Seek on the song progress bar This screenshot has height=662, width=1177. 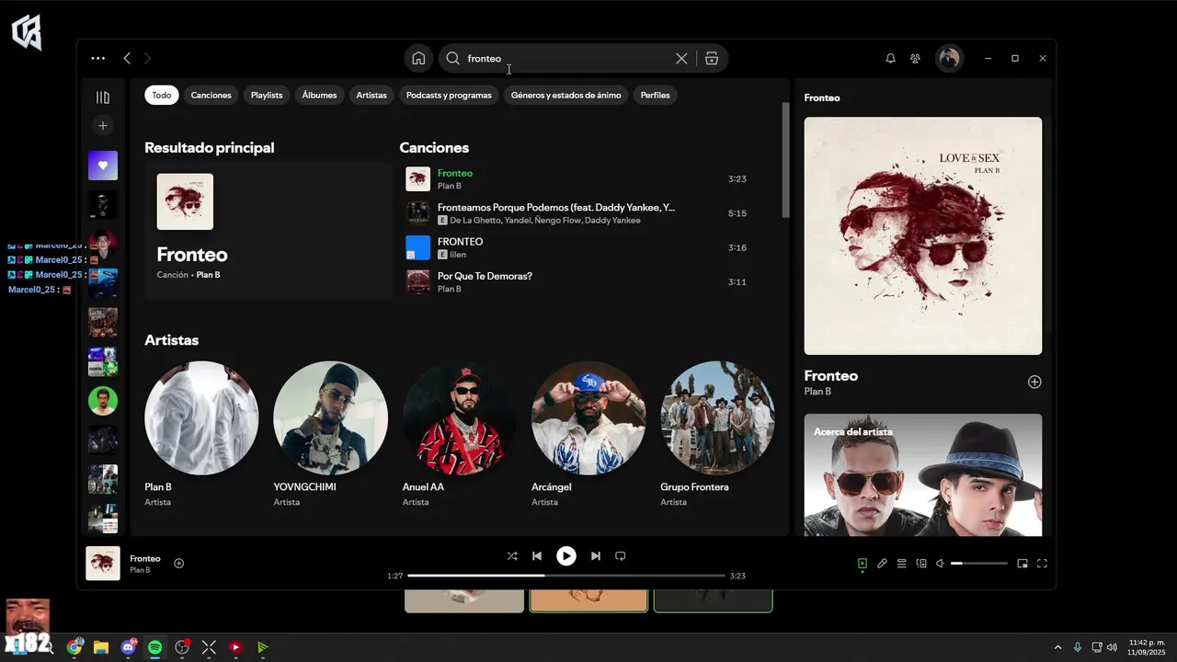pyautogui.click(x=566, y=576)
